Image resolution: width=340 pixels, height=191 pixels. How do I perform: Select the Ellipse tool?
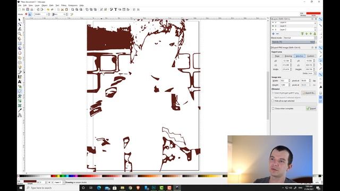click(20, 53)
